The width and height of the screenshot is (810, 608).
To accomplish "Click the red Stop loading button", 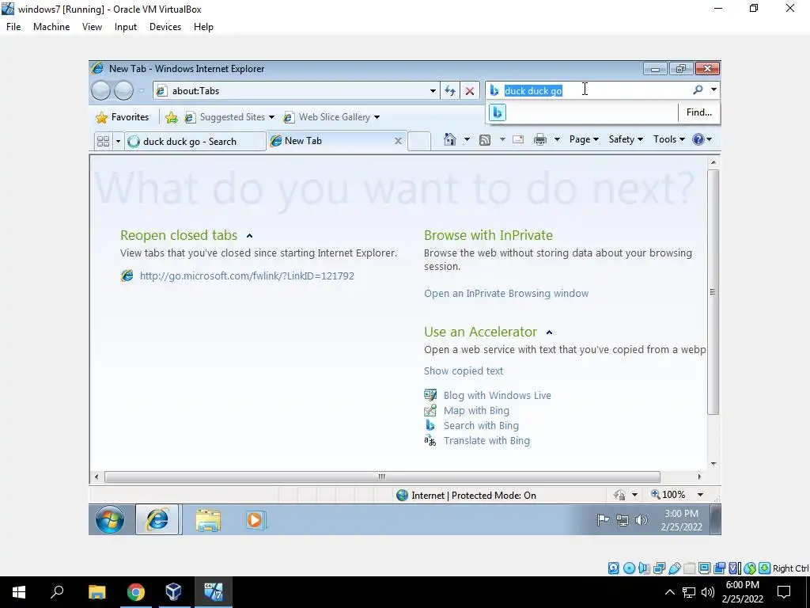I will [x=470, y=91].
